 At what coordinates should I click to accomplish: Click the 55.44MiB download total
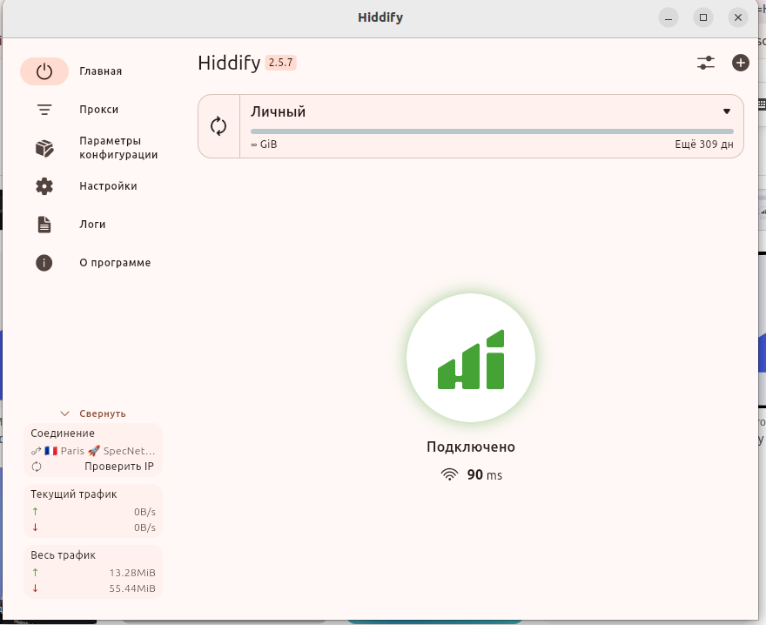tap(132, 588)
